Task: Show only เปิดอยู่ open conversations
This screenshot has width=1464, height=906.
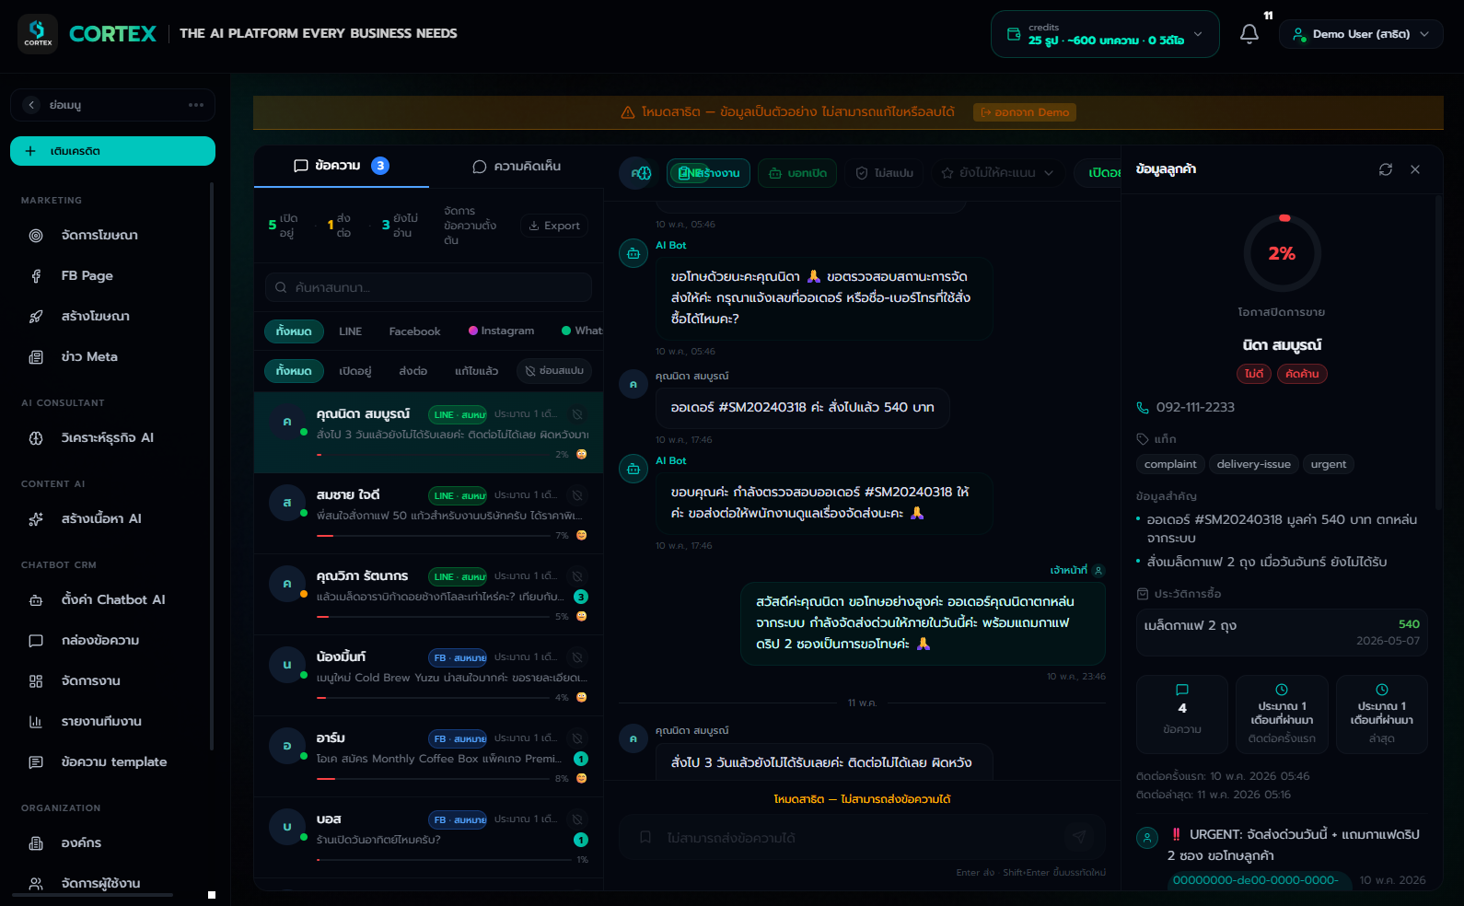Action: [x=354, y=371]
